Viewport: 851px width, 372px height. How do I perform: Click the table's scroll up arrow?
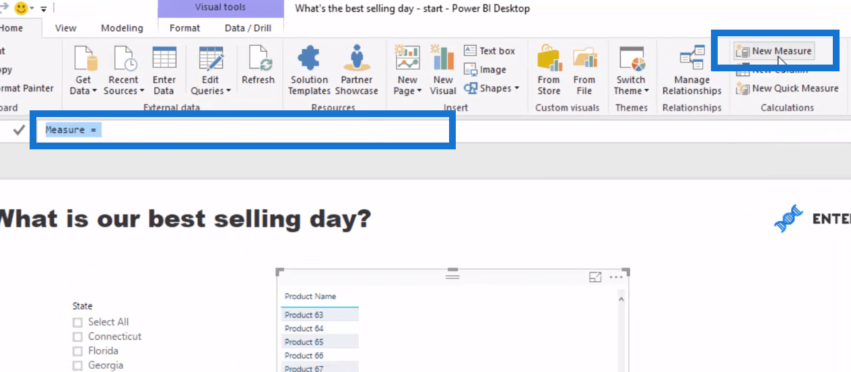621,299
